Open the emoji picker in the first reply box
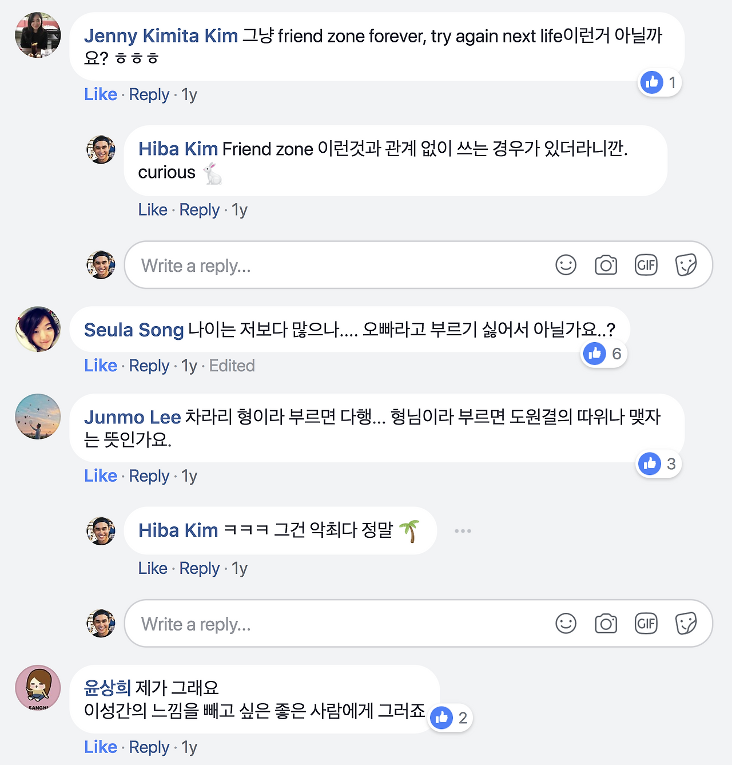Viewport: 732px width, 765px height. pos(566,265)
